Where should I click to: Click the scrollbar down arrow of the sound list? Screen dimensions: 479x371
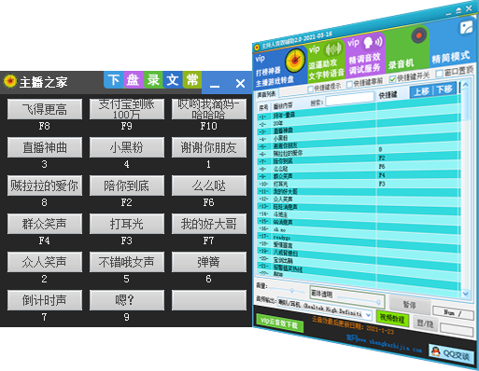466,293
